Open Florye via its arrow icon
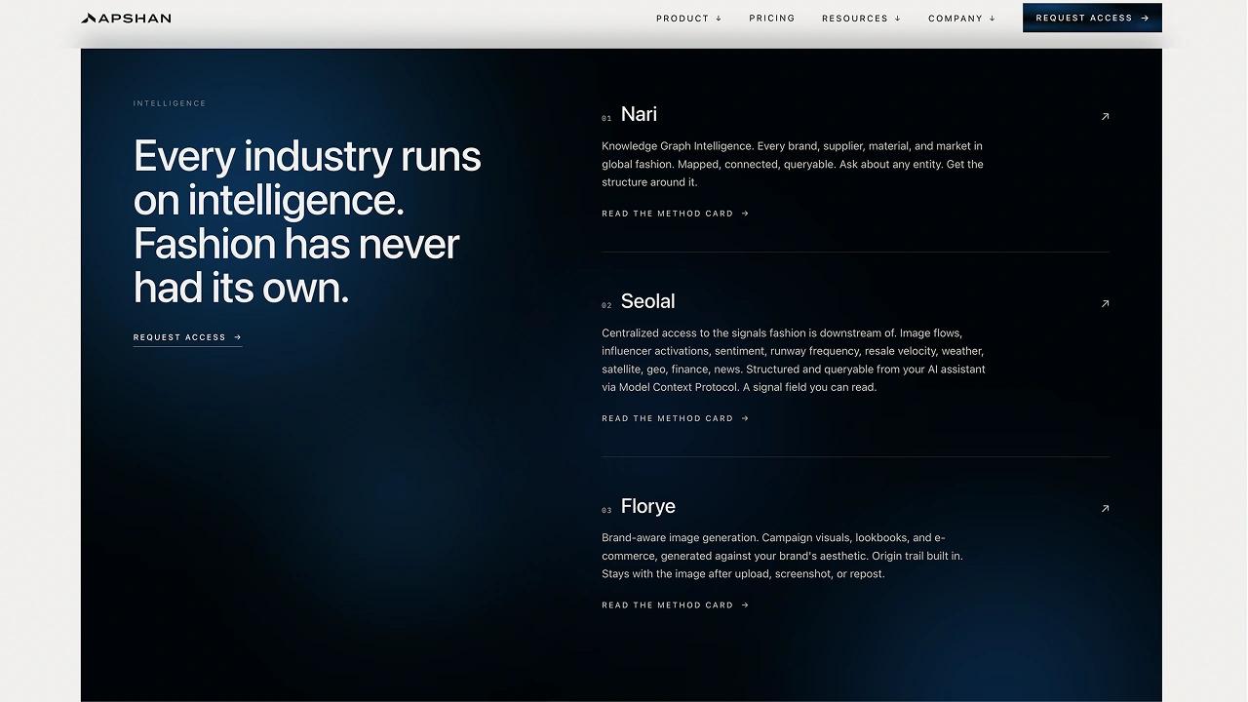 (1105, 508)
